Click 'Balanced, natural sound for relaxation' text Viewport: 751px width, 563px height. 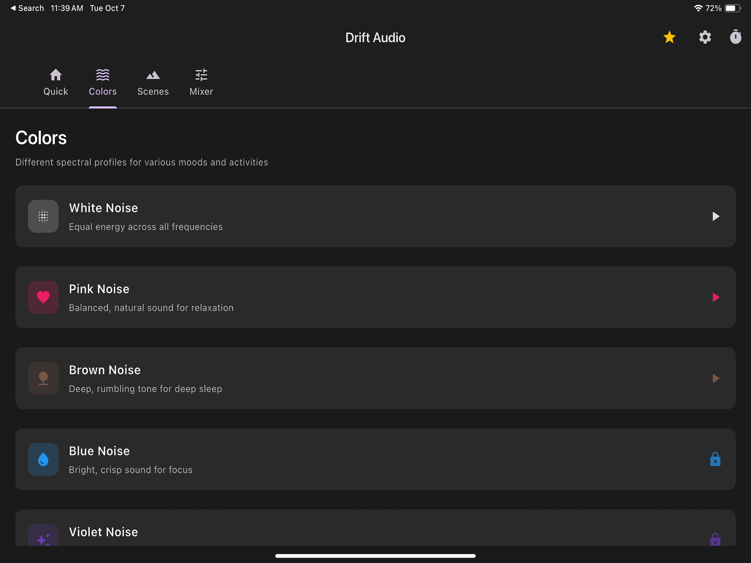coord(151,308)
